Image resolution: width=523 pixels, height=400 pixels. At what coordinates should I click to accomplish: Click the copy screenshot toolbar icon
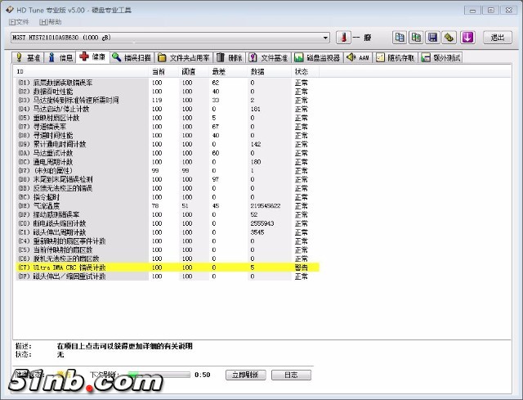pyautogui.click(x=416, y=38)
